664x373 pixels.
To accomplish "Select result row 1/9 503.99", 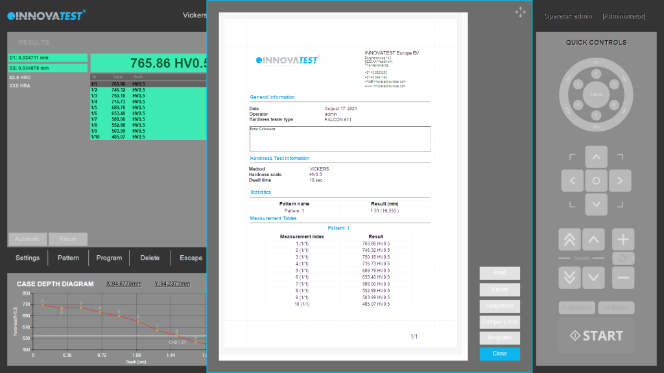I will pyautogui.click(x=148, y=131).
